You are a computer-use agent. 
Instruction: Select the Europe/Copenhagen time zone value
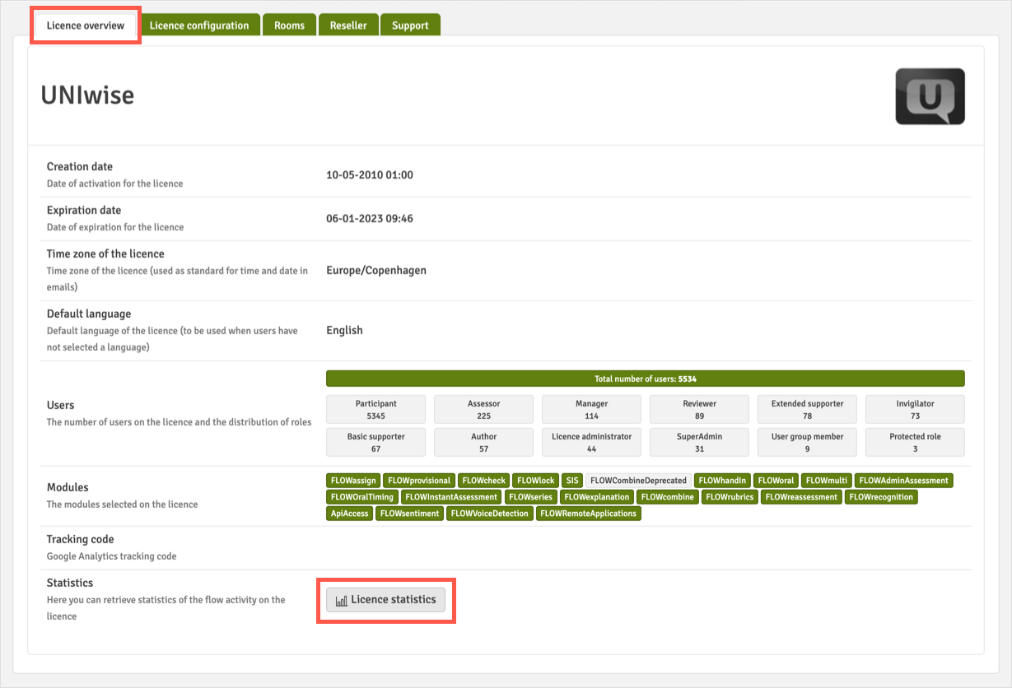click(376, 270)
